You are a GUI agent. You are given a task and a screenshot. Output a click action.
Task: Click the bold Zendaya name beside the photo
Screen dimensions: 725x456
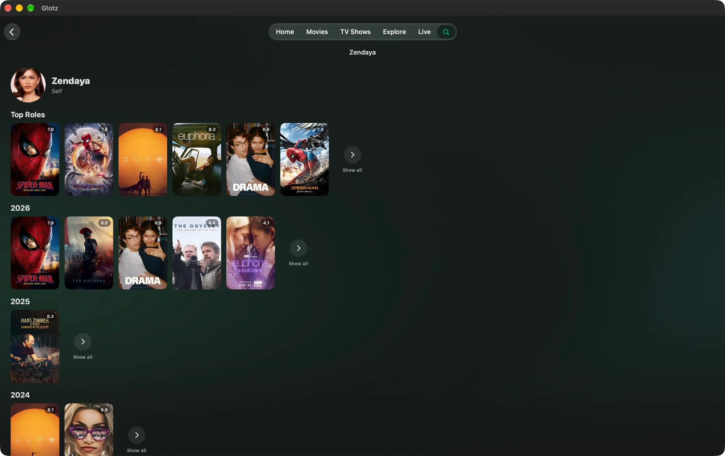click(71, 81)
